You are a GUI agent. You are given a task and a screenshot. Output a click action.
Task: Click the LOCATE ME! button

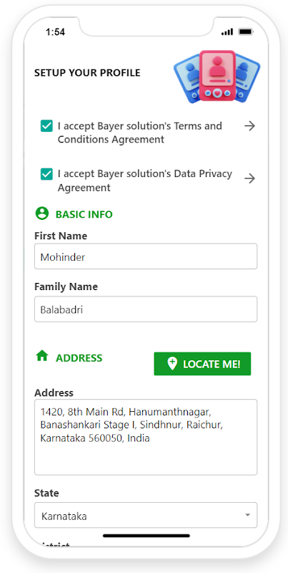[x=202, y=364]
